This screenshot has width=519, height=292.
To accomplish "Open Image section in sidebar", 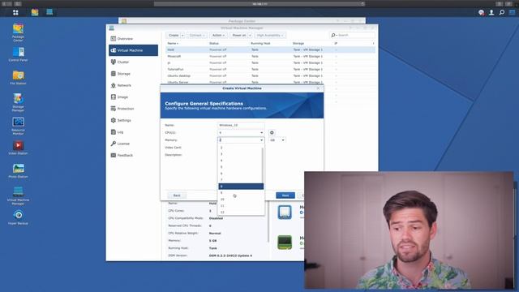I will [x=133, y=97].
